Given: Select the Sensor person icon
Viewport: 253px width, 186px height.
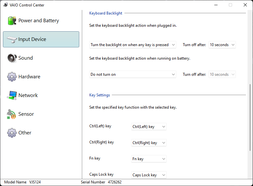Looking at the screenshot, I should pyautogui.click(x=11, y=114).
